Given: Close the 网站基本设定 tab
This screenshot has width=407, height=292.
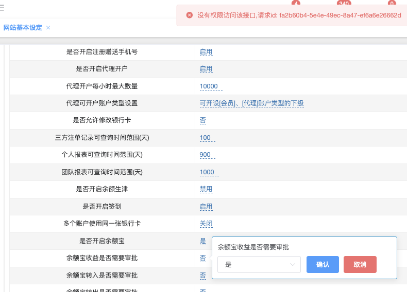Looking at the screenshot, I should [x=48, y=28].
